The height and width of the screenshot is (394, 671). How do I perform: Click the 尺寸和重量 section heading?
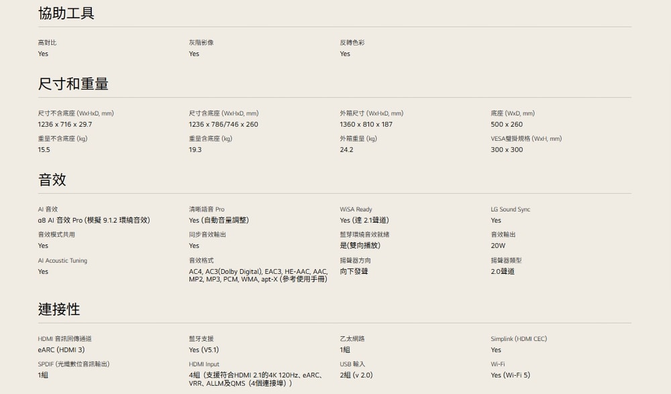(73, 84)
